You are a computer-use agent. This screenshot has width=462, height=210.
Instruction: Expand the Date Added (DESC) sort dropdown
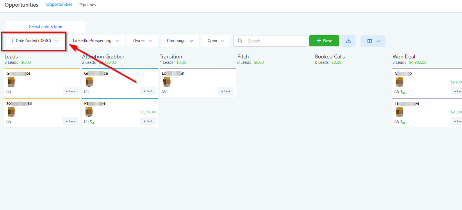(35, 41)
